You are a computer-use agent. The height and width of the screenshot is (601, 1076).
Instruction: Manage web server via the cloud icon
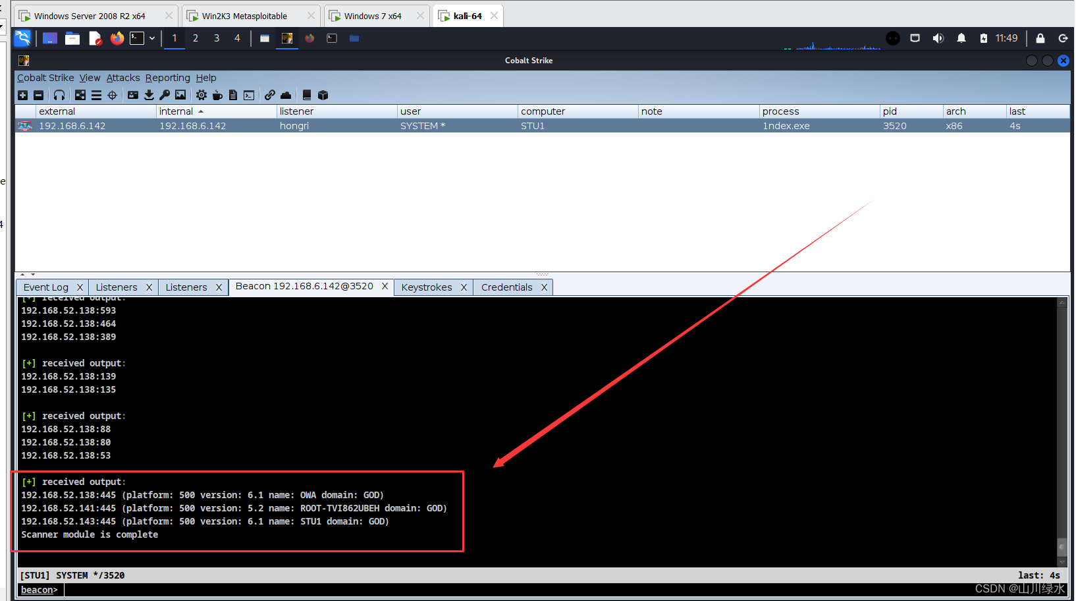pos(286,96)
